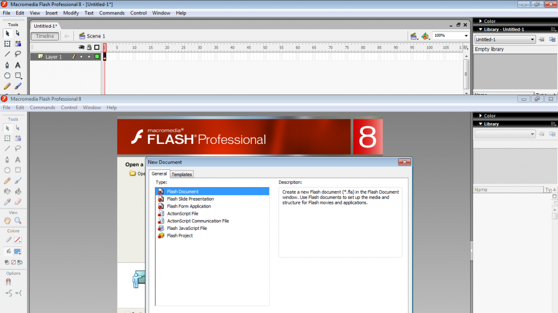The width and height of the screenshot is (558, 313).
Task: Toggle show/hide all layers eye icon
Action: pos(81,47)
